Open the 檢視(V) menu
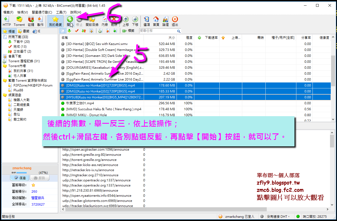 23,12
